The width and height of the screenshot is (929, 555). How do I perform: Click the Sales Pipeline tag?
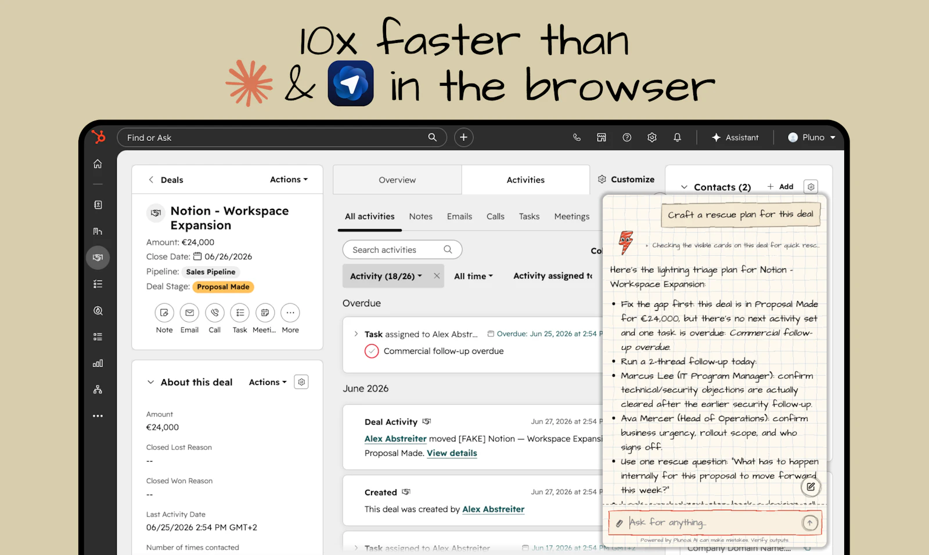tap(211, 272)
